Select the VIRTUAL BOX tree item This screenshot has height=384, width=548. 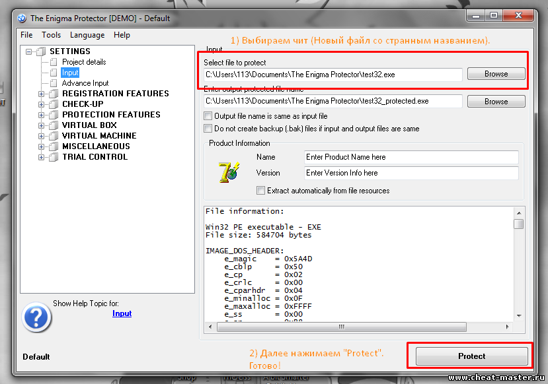point(89,125)
